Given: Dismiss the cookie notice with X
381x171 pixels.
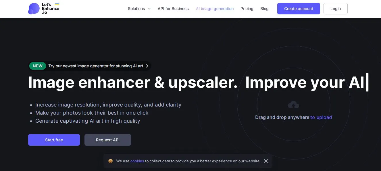Looking at the screenshot, I should click(266, 161).
